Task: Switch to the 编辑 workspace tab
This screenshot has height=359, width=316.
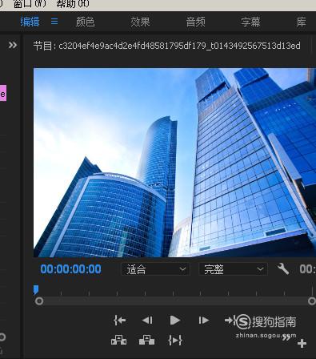Action: tap(30, 22)
